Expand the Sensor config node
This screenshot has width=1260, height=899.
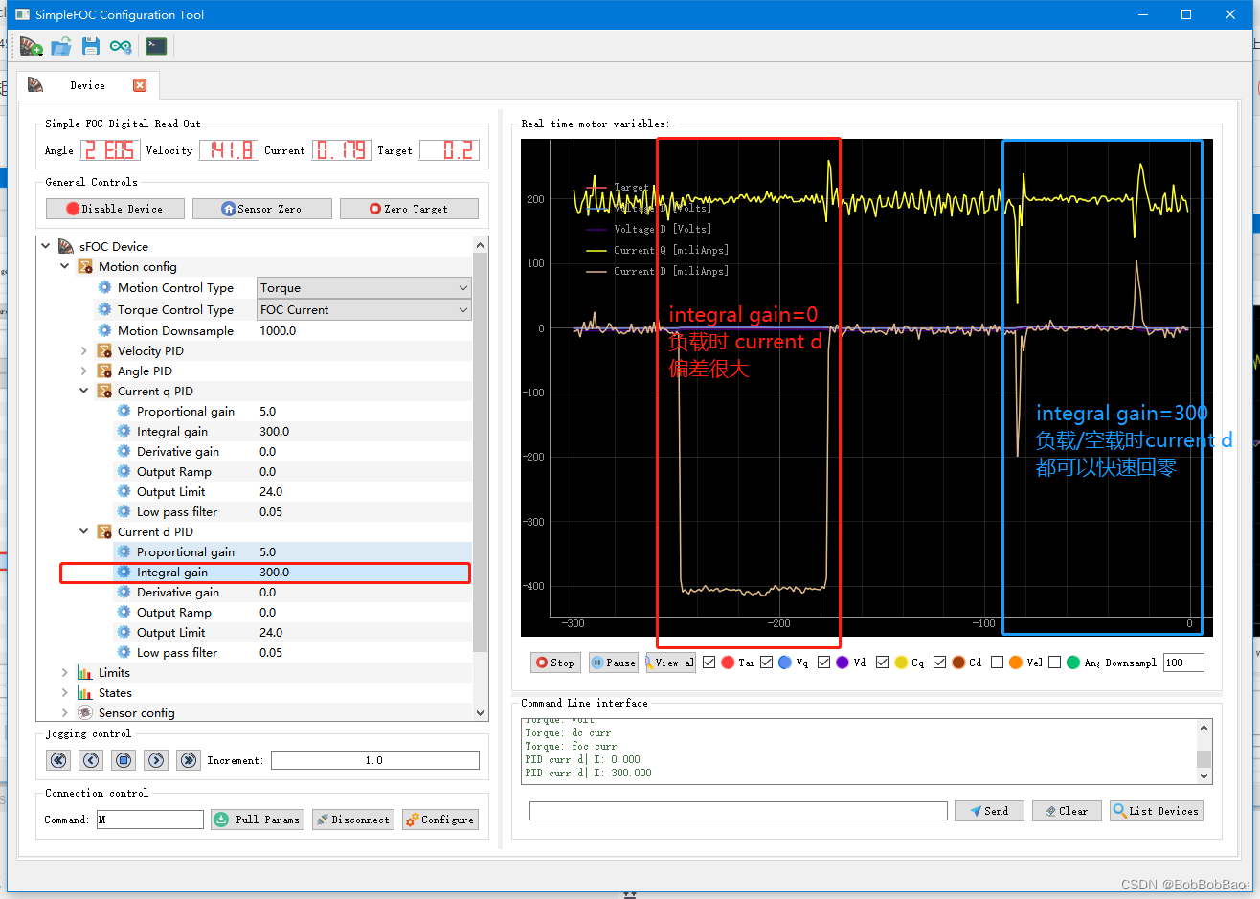coord(65,712)
